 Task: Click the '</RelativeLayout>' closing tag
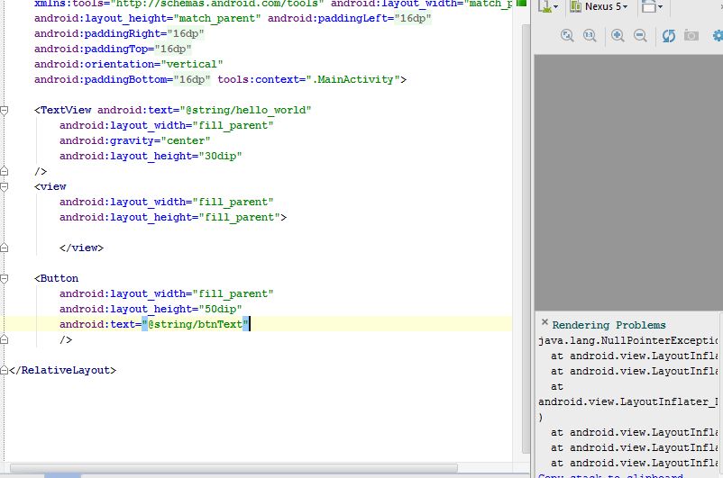63,370
